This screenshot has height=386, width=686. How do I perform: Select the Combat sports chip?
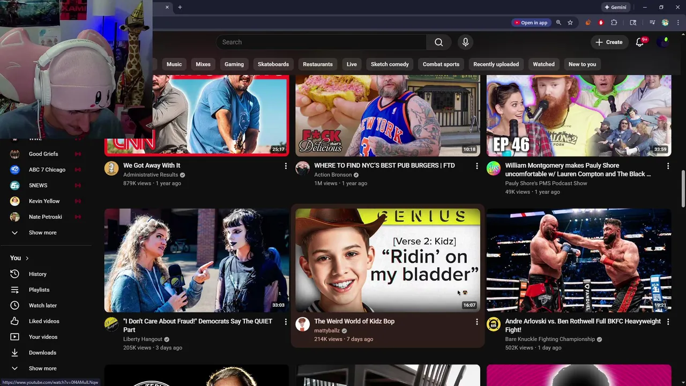(x=441, y=64)
